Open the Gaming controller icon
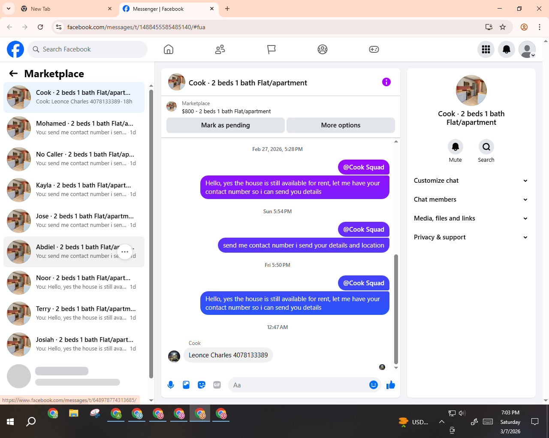The width and height of the screenshot is (549, 438). 374,49
